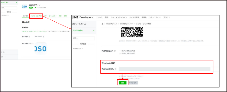227x92 pixels.
Task: Focus the Webhook URL input field
Action: (x=165, y=69)
